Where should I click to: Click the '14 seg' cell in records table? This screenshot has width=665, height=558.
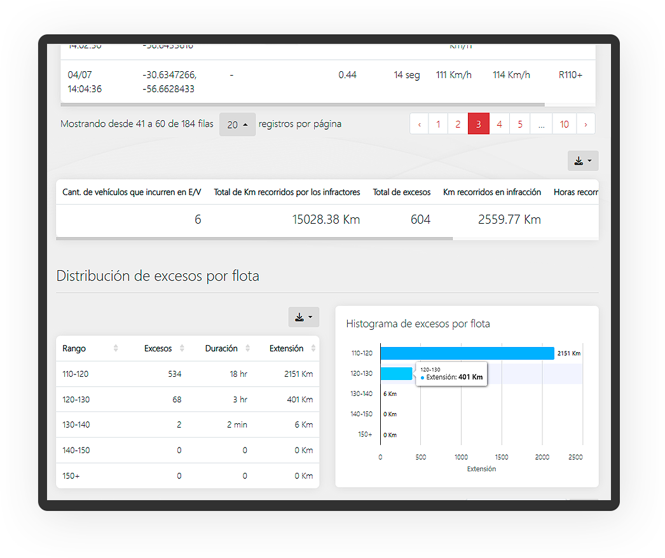coord(407,75)
